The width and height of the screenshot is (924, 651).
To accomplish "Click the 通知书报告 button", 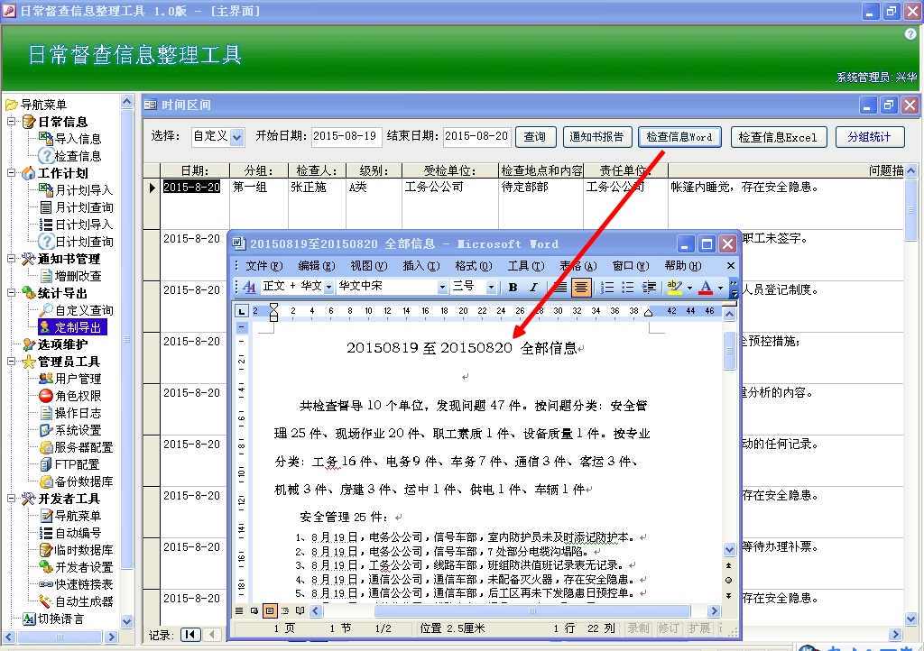I will click(596, 137).
